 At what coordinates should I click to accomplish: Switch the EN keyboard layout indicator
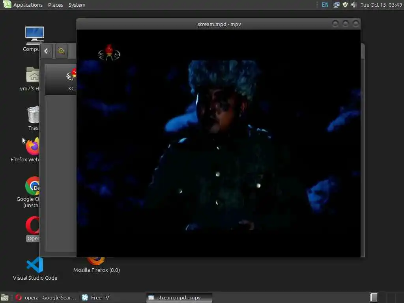325,5
